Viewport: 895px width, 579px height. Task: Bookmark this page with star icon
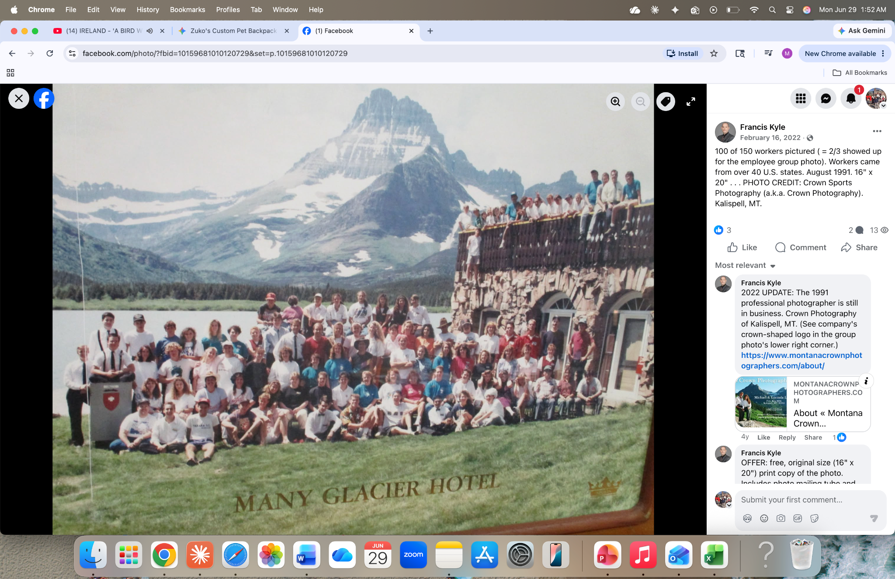tap(714, 54)
